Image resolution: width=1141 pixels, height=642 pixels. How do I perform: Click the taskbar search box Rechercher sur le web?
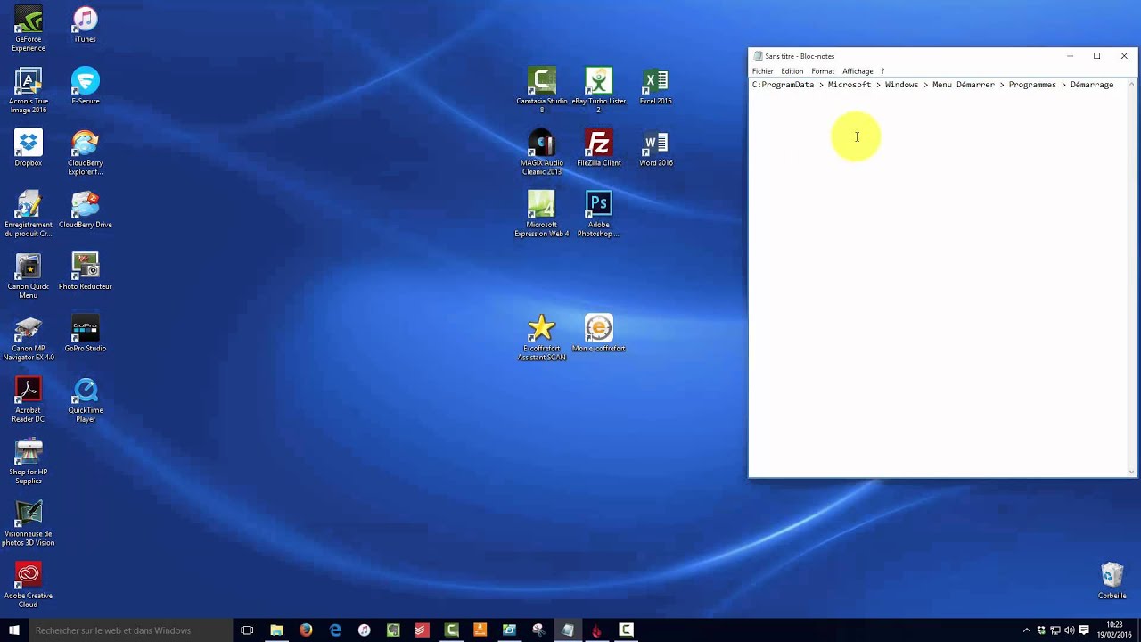pyautogui.click(x=129, y=630)
